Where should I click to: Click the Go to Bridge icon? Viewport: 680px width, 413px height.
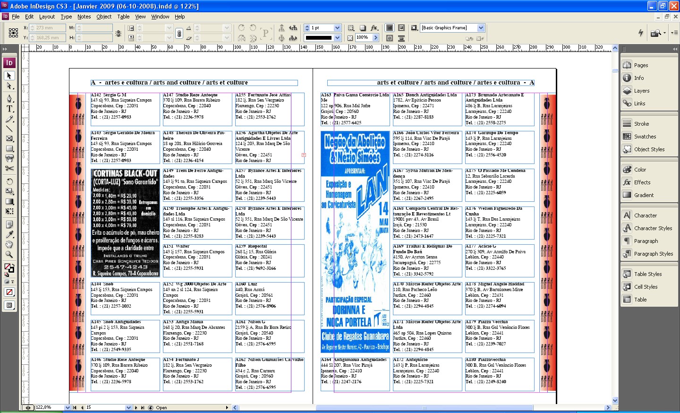[x=655, y=33]
